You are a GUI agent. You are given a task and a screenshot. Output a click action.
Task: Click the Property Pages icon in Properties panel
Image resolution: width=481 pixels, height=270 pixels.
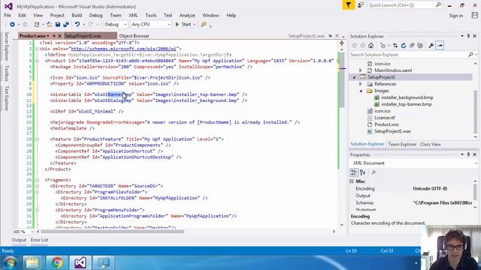point(374,172)
